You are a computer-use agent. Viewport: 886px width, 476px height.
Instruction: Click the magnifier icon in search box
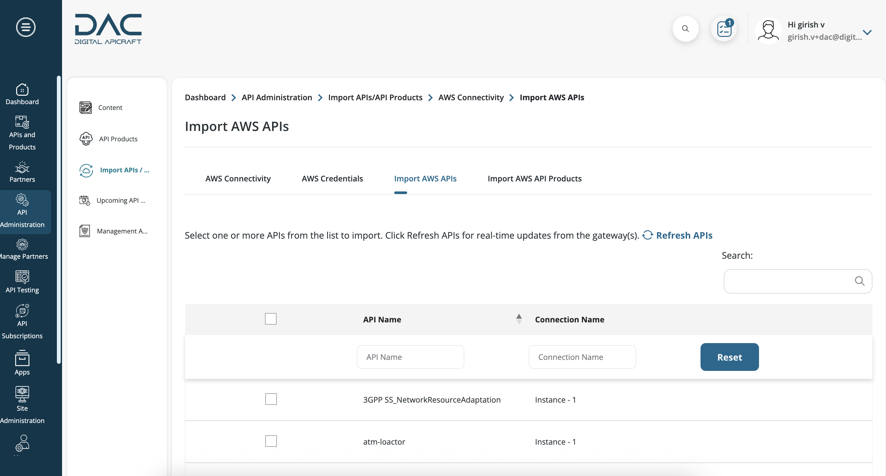(859, 281)
